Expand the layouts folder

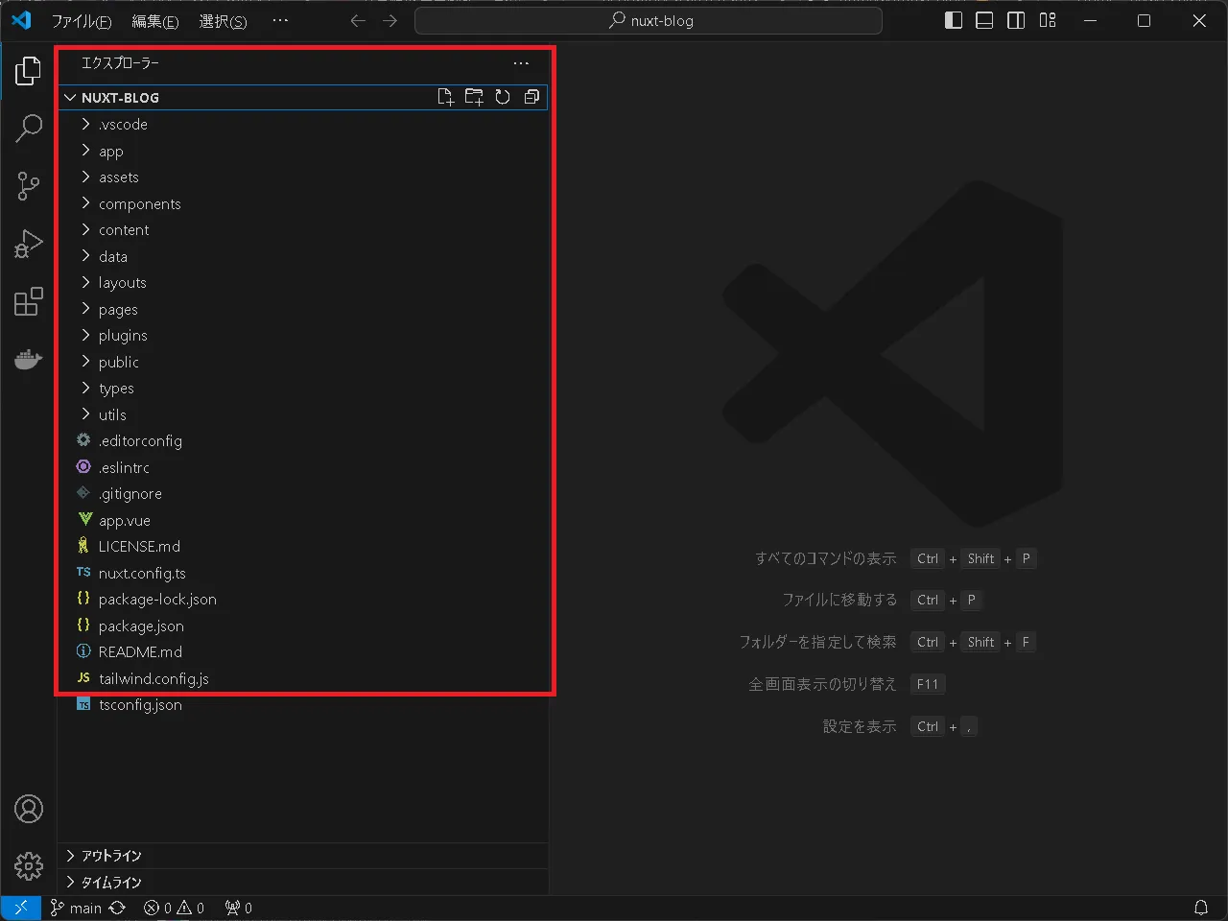coord(303,283)
